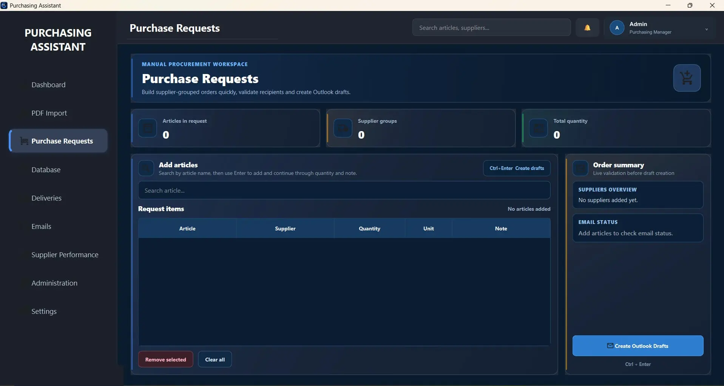724x386 pixels.
Task: Click the Total quantity card icon
Action: (538, 128)
